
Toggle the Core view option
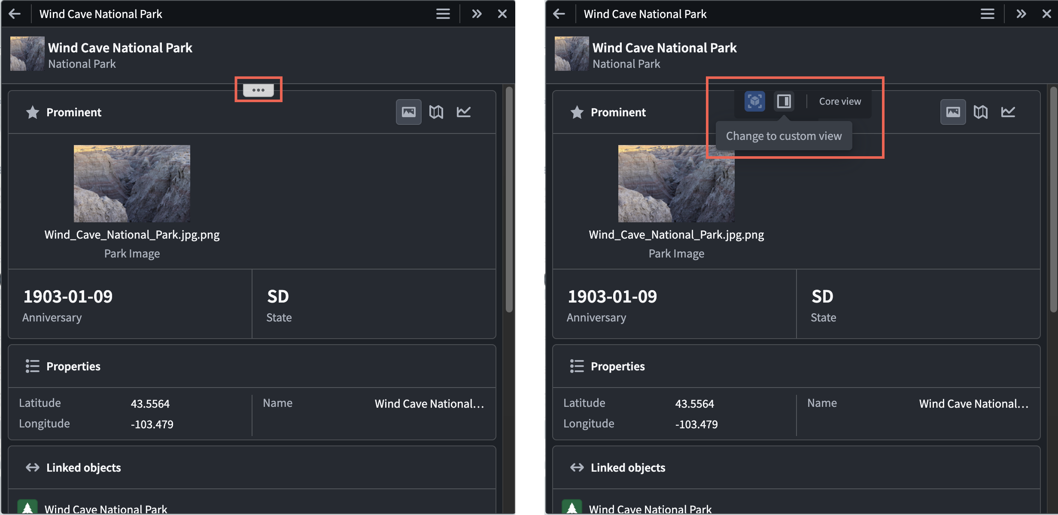(839, 101)
